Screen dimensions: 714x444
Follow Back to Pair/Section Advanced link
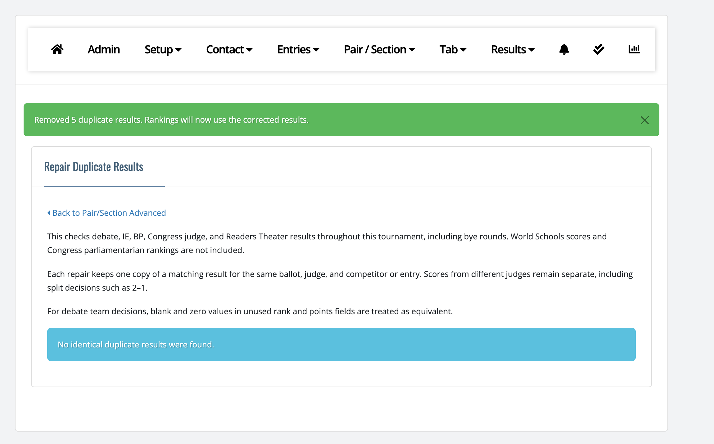(x=106, y=213)
